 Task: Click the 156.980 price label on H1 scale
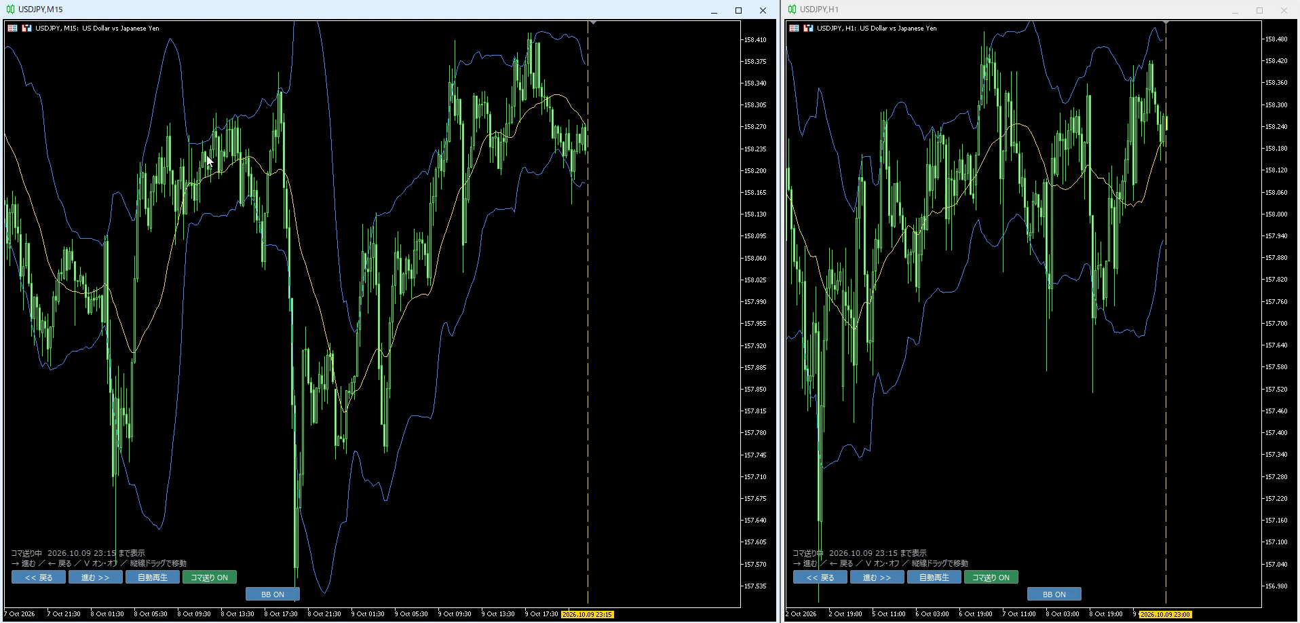(1276, 586)
